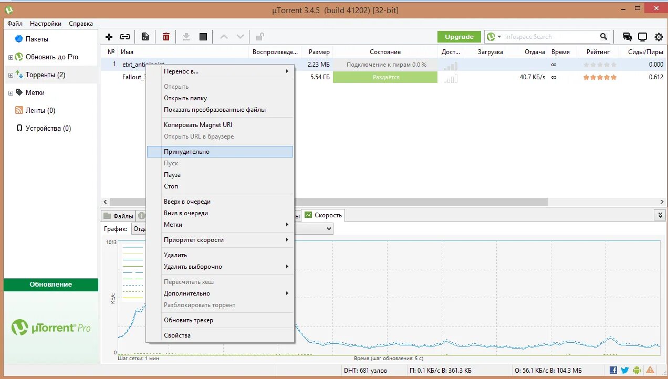The width and height of the screenshot is (668, 379).
Task: Collapse the detail pane with double chevron
Action: pyautogui.click(x=660, y=215)
